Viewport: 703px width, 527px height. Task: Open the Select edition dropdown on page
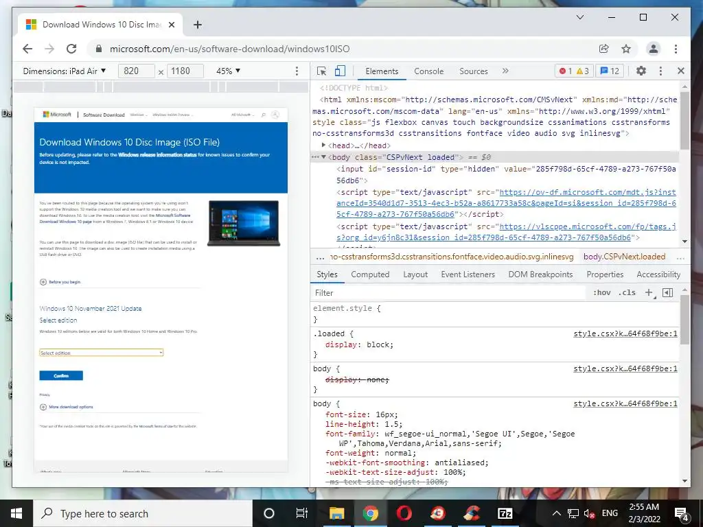[102, 353]
